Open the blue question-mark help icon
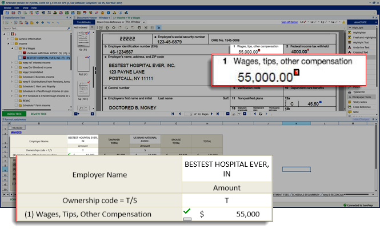This screenshot has width=380, height=233. click(109, 13)
